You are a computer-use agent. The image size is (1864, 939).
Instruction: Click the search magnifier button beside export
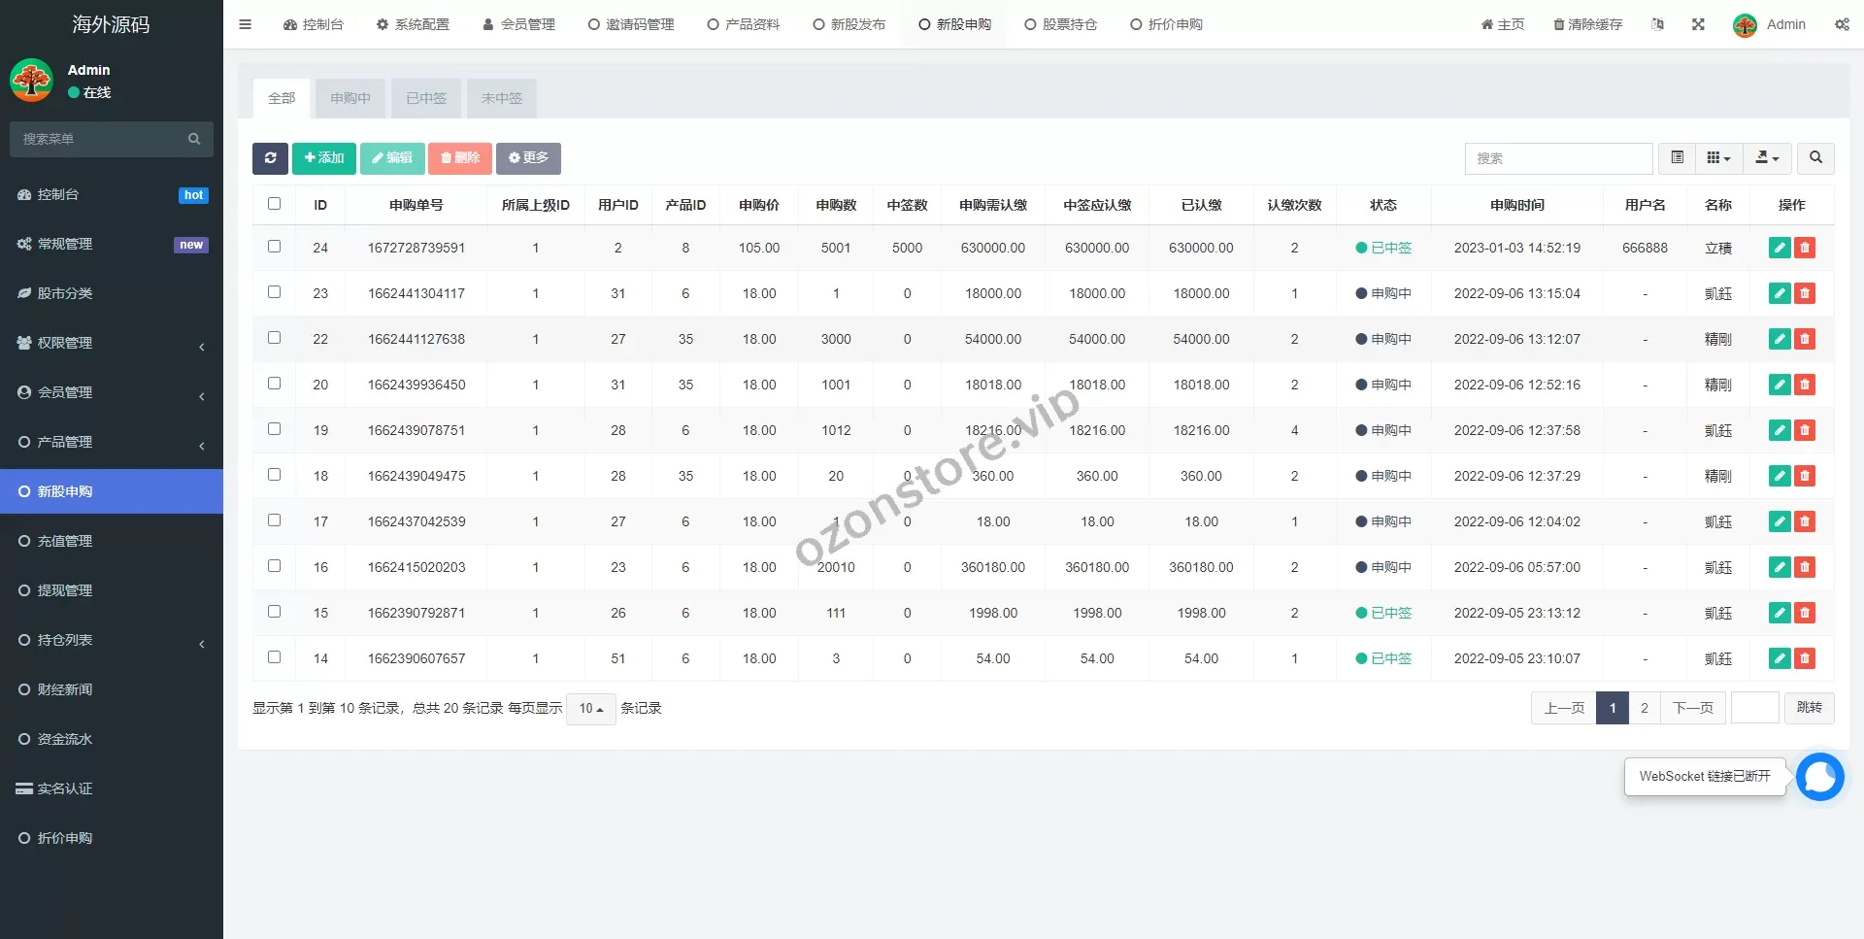1815,158
